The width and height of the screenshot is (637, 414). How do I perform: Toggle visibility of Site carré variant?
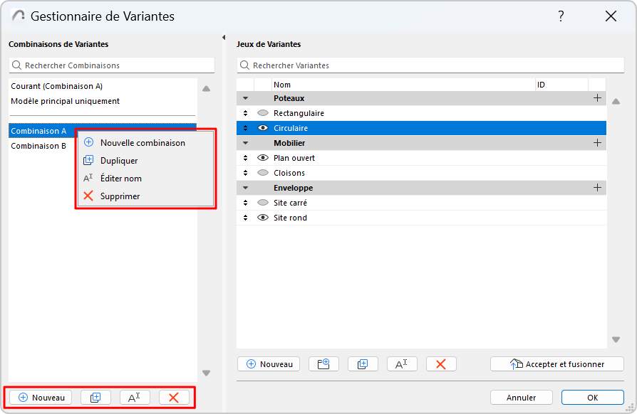(x=263, y=203)
